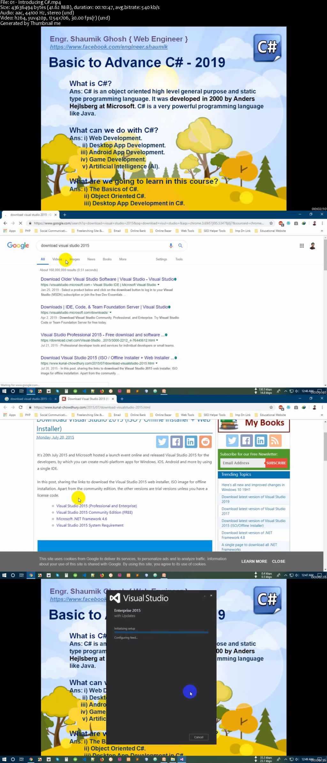
Task: Share post via LinkedIn icon under article date
Action: [x=191, y=441]
